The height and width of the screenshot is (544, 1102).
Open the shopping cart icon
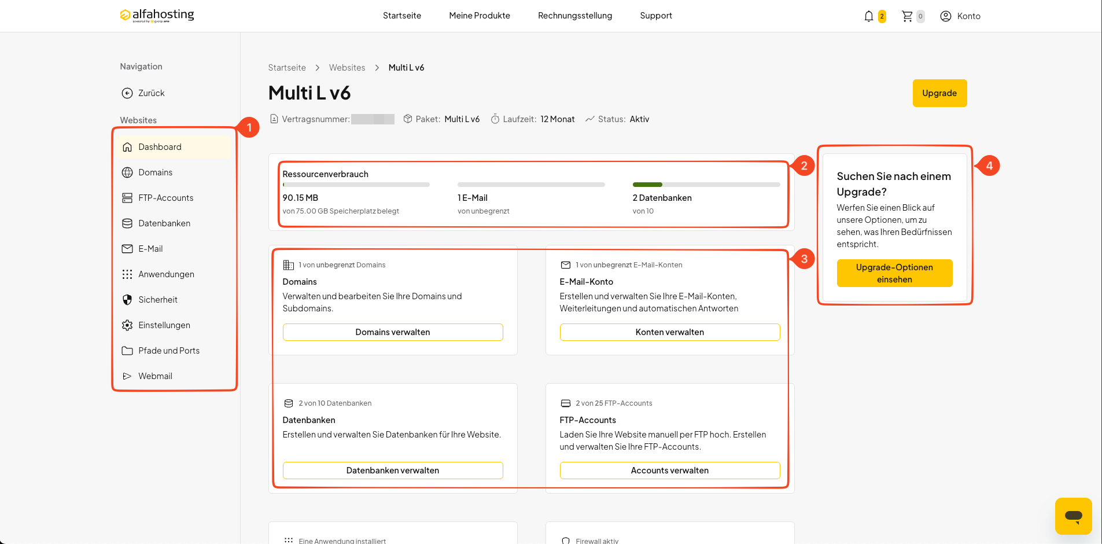point(907,16)
